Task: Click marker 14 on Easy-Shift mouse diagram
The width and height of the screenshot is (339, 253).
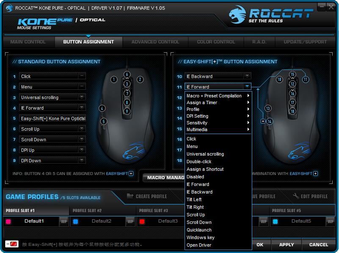Action: pyautogui.click(x=270, y=121)
